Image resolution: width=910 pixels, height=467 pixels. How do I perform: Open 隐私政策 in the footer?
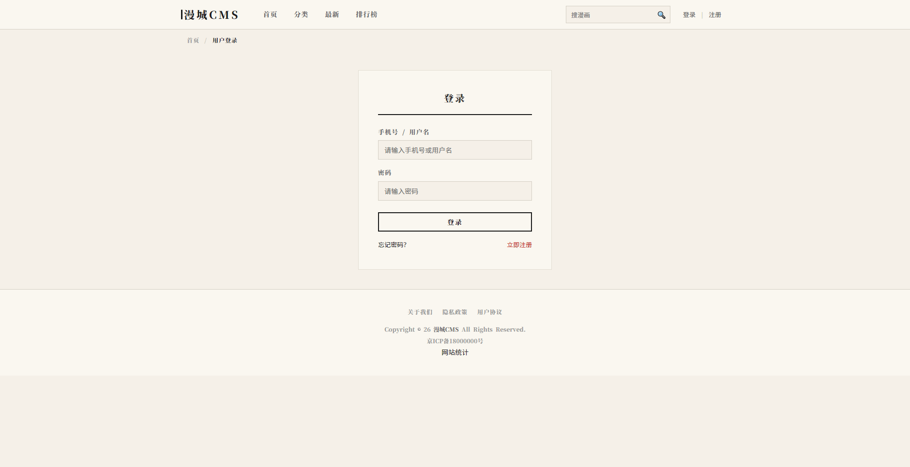click(x=455, y=312)
